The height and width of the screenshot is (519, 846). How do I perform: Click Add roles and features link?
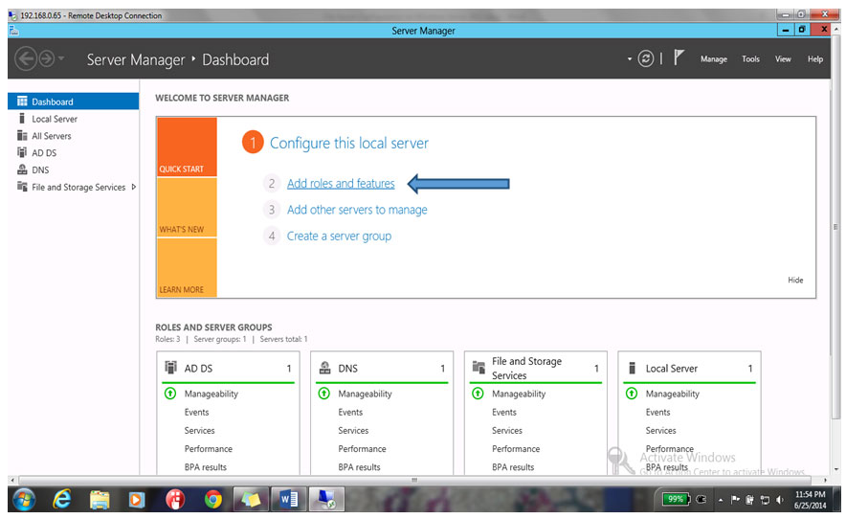(x=341, y=184)
